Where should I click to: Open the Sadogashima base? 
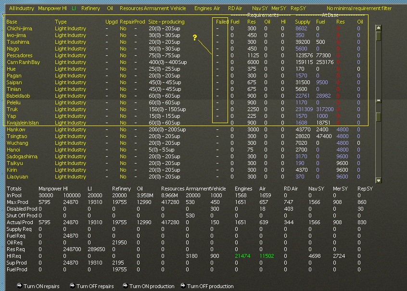click(x=22, y=156)
